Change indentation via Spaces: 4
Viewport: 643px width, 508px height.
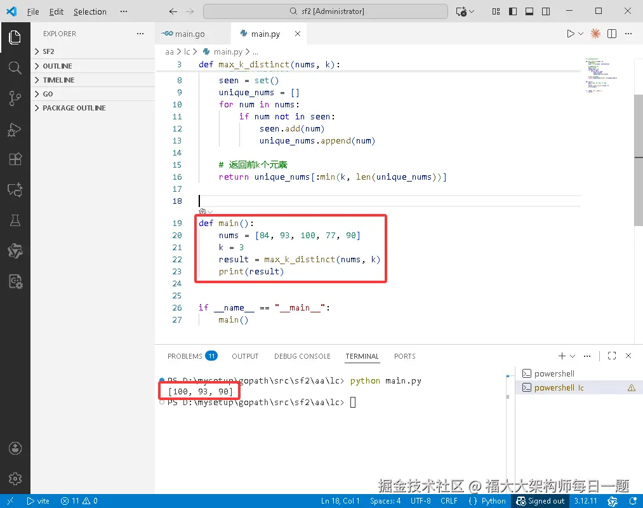click(385, 501)
